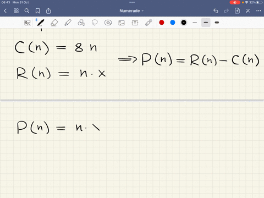
Task: Open the thumbnail grid view
Action: click(16, 11)
